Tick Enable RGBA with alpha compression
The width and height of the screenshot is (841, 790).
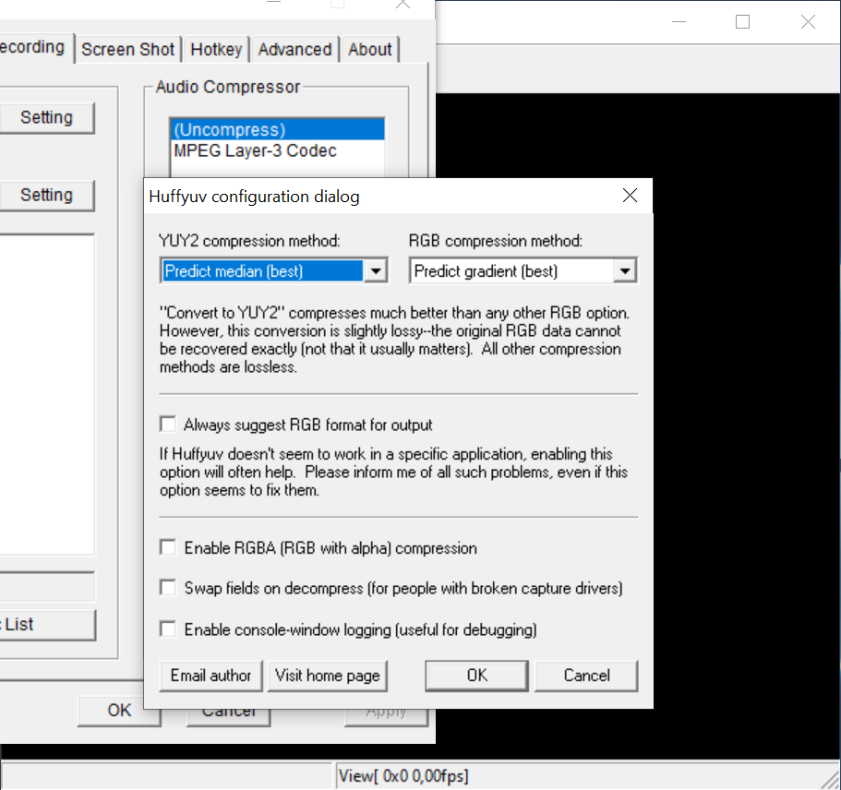pyautogui.click(x=168, y=547)
